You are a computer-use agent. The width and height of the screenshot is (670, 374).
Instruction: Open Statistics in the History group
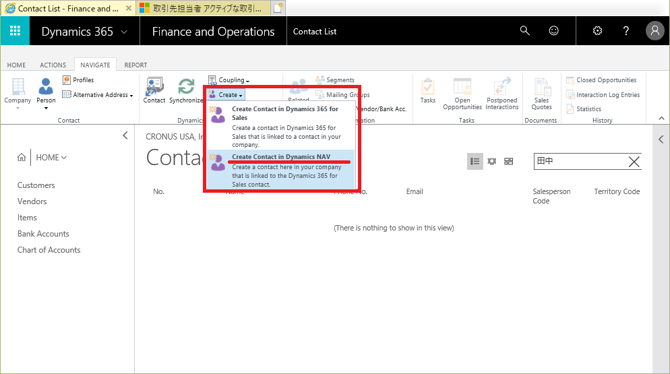(x=584, y=109)
